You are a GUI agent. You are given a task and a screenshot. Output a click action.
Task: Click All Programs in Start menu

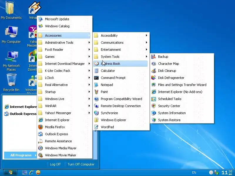tap(21, 155)
